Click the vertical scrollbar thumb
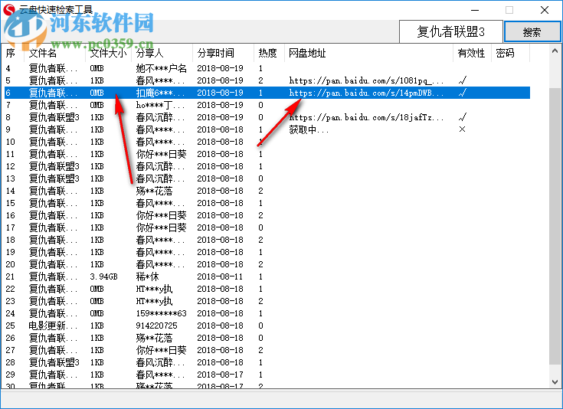Screen dimensions: 563x409 (555, 226)
